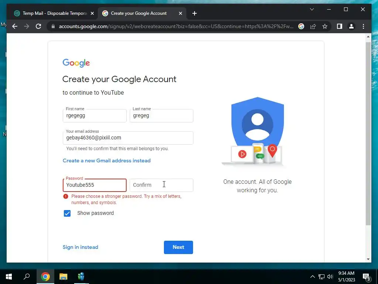Open the Windows Start menu
This screenshot has height=284, width=378.
tap(9, 277)
